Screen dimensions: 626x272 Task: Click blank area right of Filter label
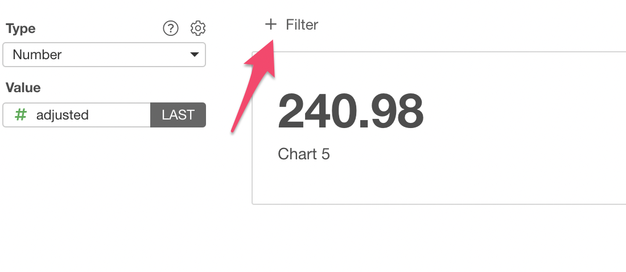click(x=459, y=24)
